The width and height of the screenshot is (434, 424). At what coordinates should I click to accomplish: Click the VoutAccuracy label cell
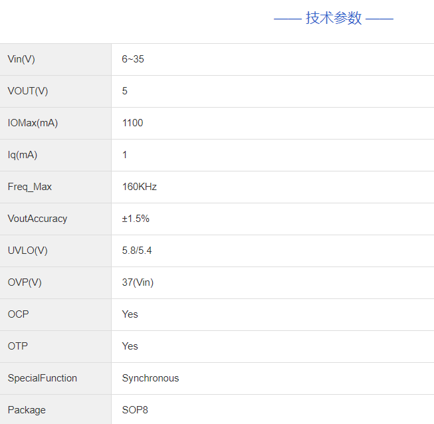(x=37, y=219)
